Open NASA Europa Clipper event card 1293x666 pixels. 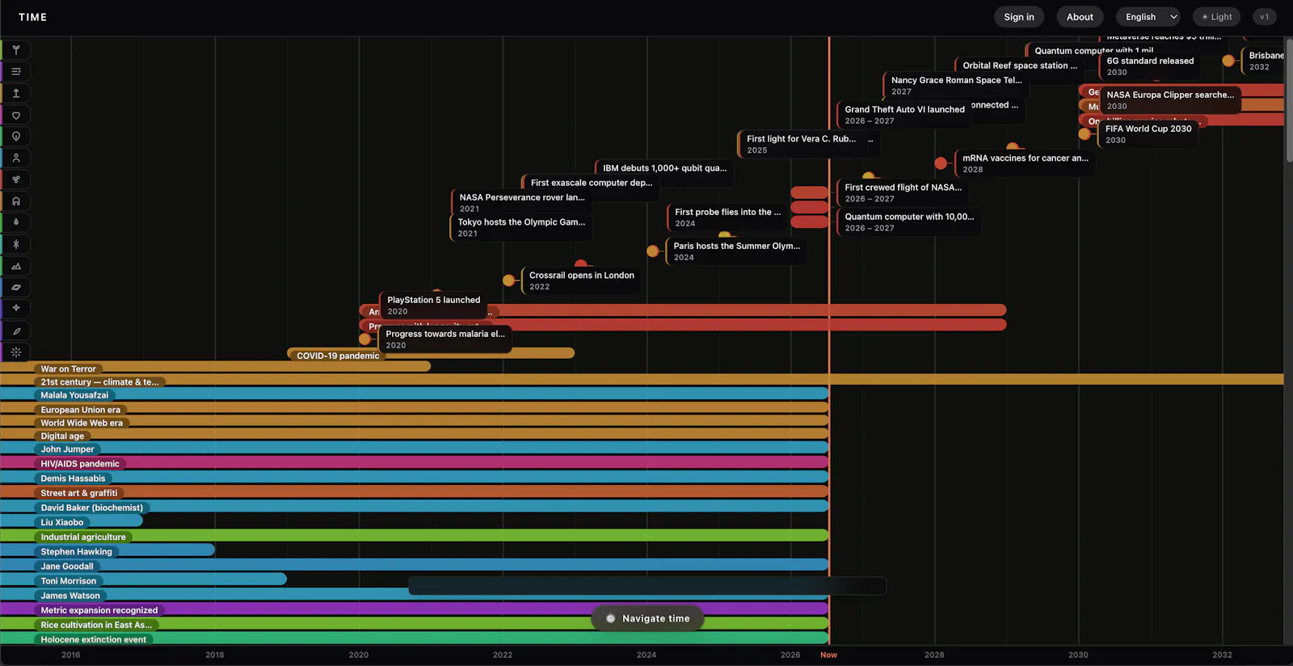1170,100
